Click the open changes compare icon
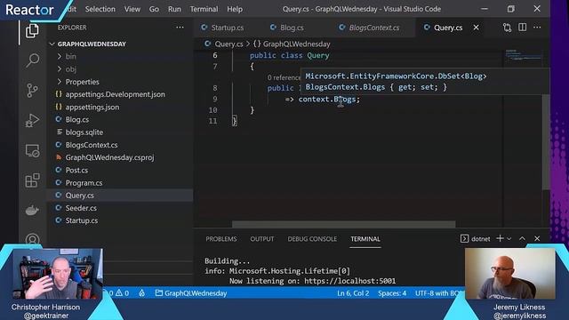Screen dimensions: 569x320 507,28
